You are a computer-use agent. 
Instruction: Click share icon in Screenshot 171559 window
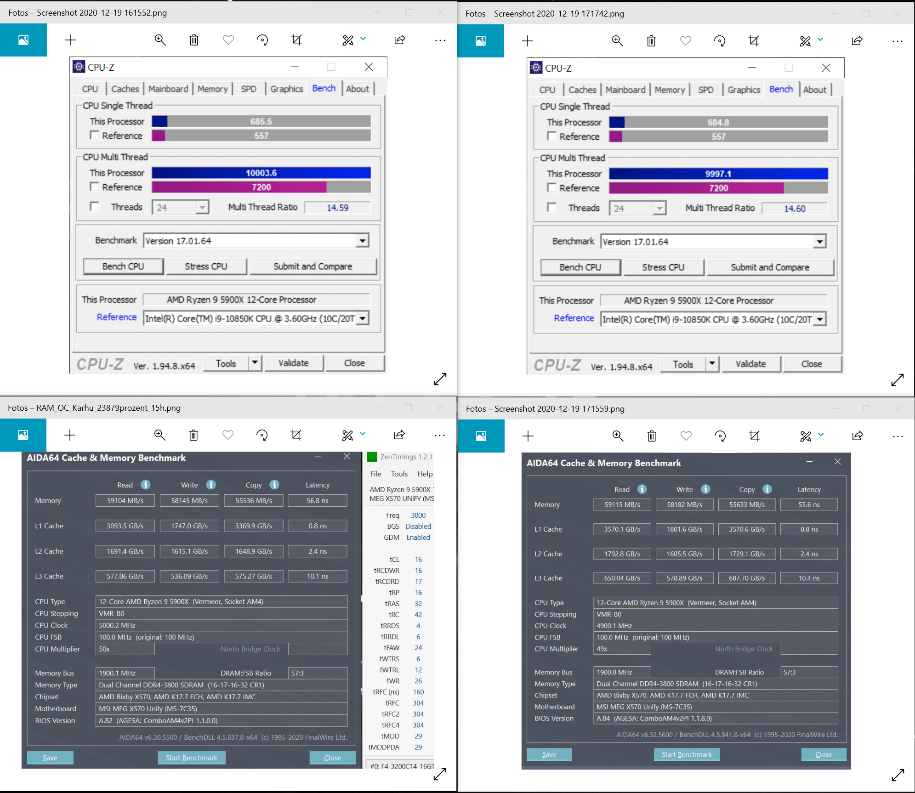(x=858, y=436)
